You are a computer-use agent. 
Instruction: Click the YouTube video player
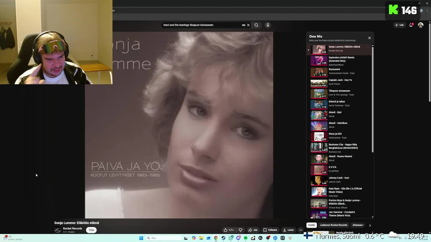coord(179,125)
